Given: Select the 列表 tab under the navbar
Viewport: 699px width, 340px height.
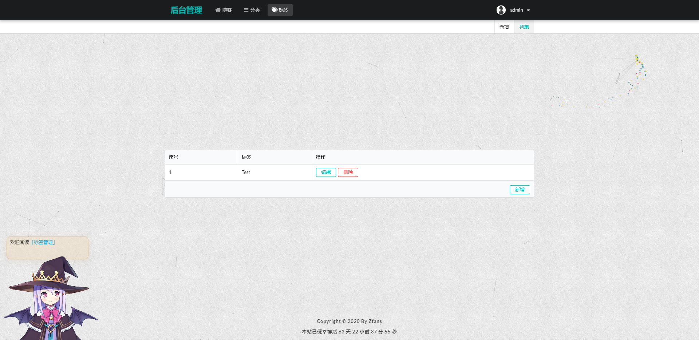Looking at the screenshot, I should [524, 27].
